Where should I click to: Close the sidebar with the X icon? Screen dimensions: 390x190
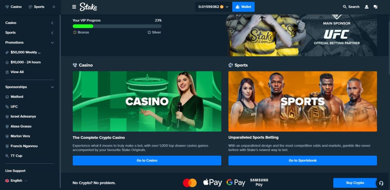point(54,7)
